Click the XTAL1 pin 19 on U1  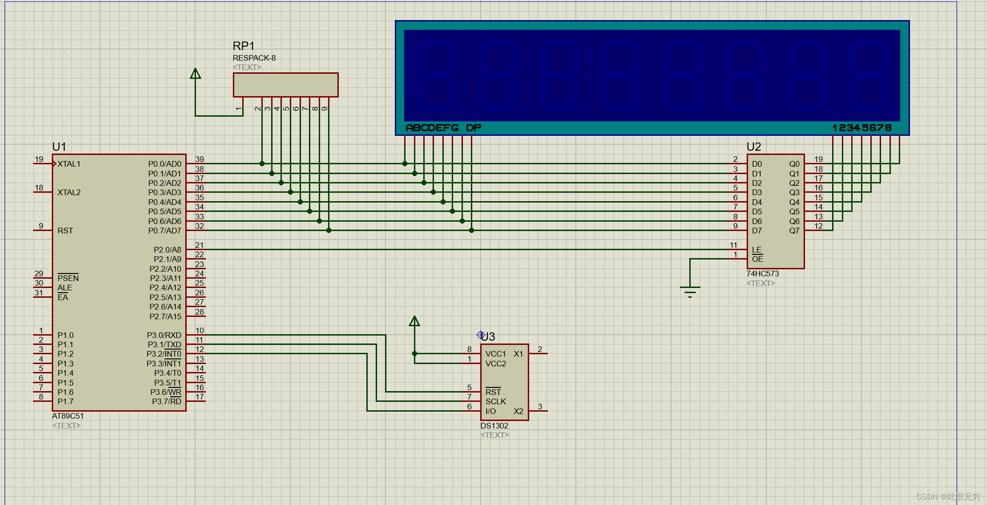coord(43,164)
